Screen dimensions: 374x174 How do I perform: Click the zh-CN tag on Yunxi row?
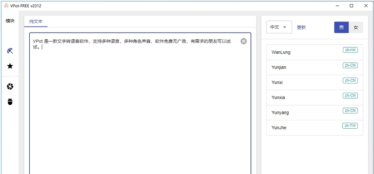pos(350,80)
